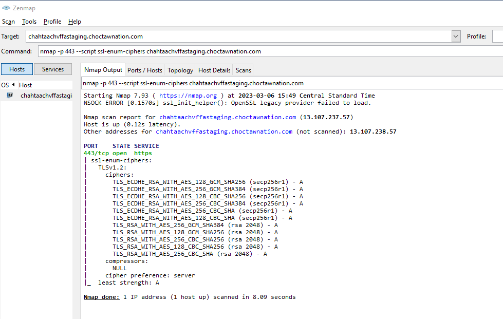Select the Hosts button
Viewport: 503px width, 319px height.
[x=17, y=69]
